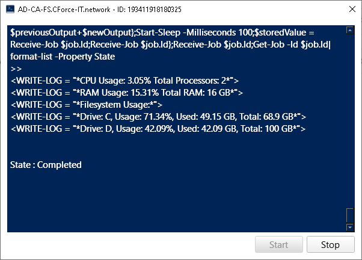Click empty console area below State output
362x260 pixels.
pyautogui.click(x=176, y=199)
